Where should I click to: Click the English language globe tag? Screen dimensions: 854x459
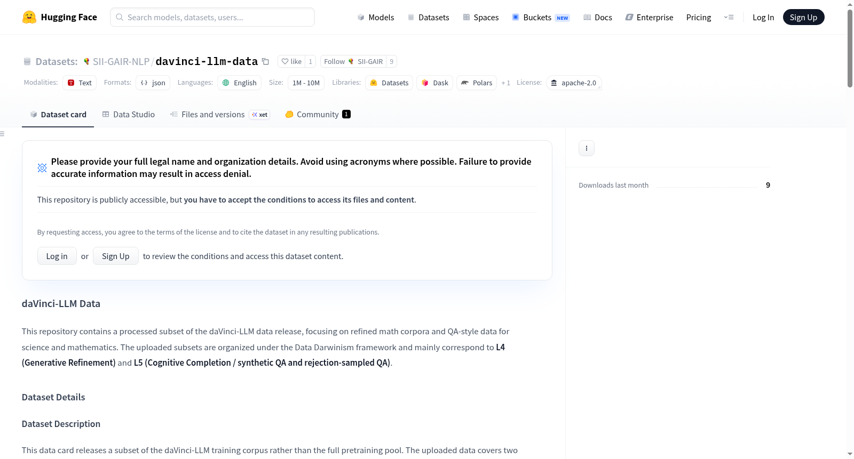pos(239,83)
